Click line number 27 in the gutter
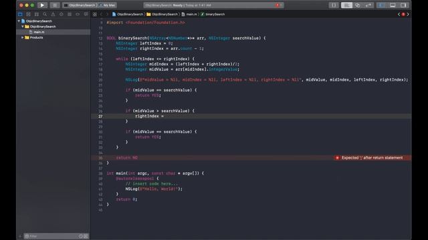 pyautogui.click(x=100, y=116)
